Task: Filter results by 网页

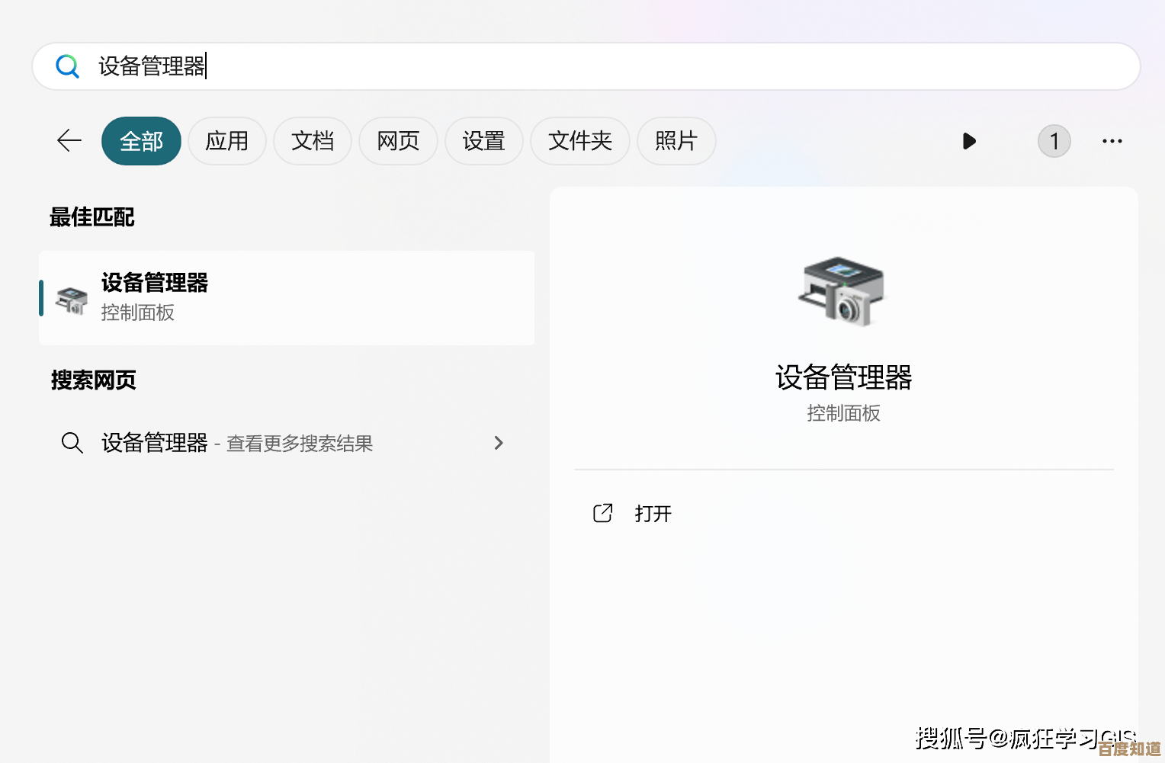Action: point(398,141)
